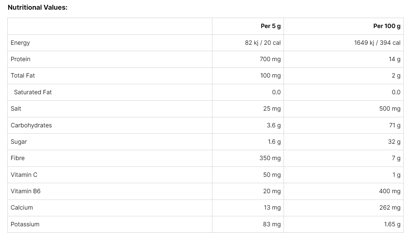Click the Calcium row label
409x236 pixels.
pyautogui.click(x=22, y=208)
